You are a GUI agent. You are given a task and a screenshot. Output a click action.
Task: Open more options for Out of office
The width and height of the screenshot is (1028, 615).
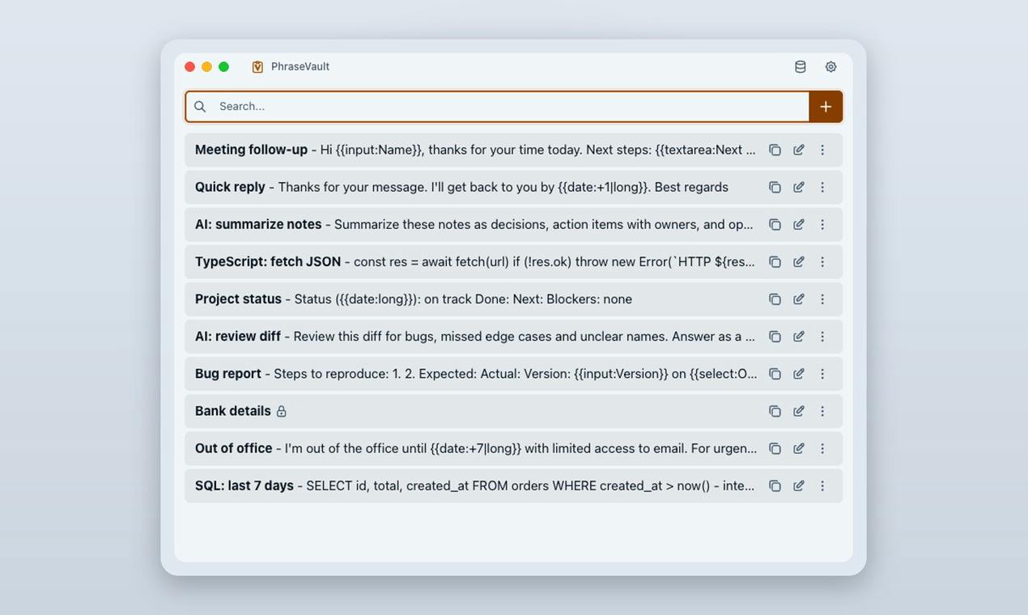822,448
